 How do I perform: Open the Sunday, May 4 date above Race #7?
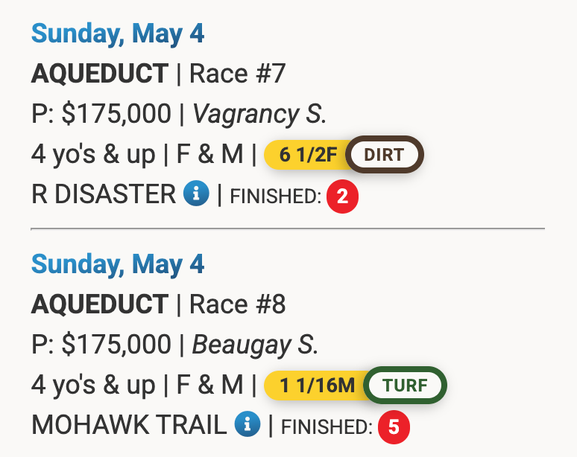click(x=118, y=33)
